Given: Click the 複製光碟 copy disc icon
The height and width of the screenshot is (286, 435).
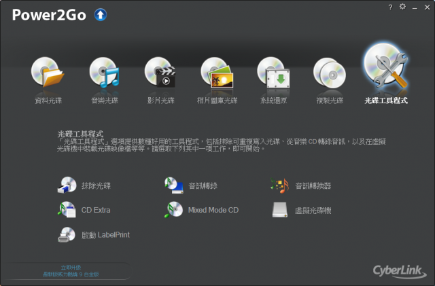Looking at the screenshot, I should 330,73.
